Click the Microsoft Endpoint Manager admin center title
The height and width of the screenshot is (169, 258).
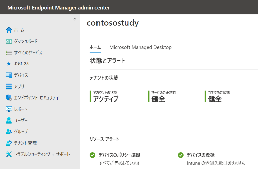58,8
